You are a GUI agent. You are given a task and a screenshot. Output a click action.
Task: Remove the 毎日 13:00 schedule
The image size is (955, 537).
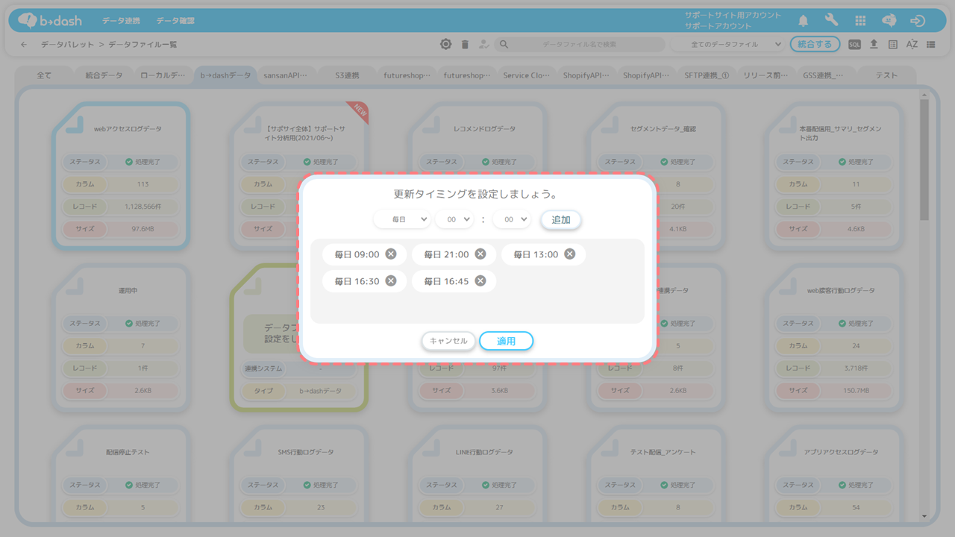point(570,254)
